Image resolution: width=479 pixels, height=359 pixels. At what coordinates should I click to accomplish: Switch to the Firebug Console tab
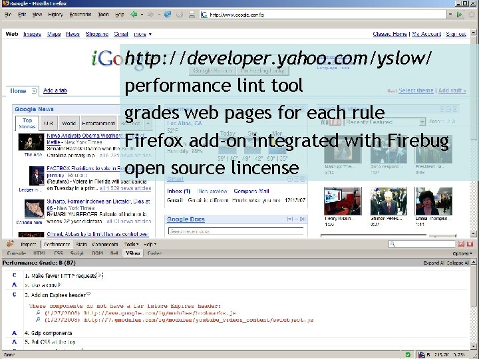(x=16, y=253)
